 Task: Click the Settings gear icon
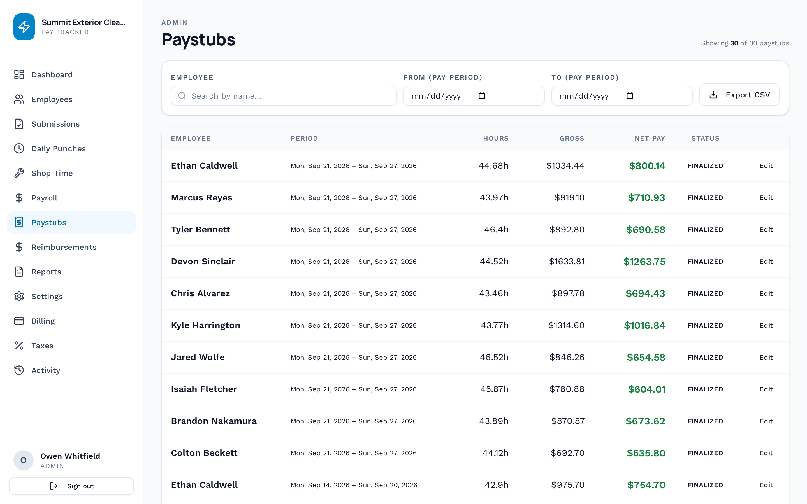pos(19,296)
